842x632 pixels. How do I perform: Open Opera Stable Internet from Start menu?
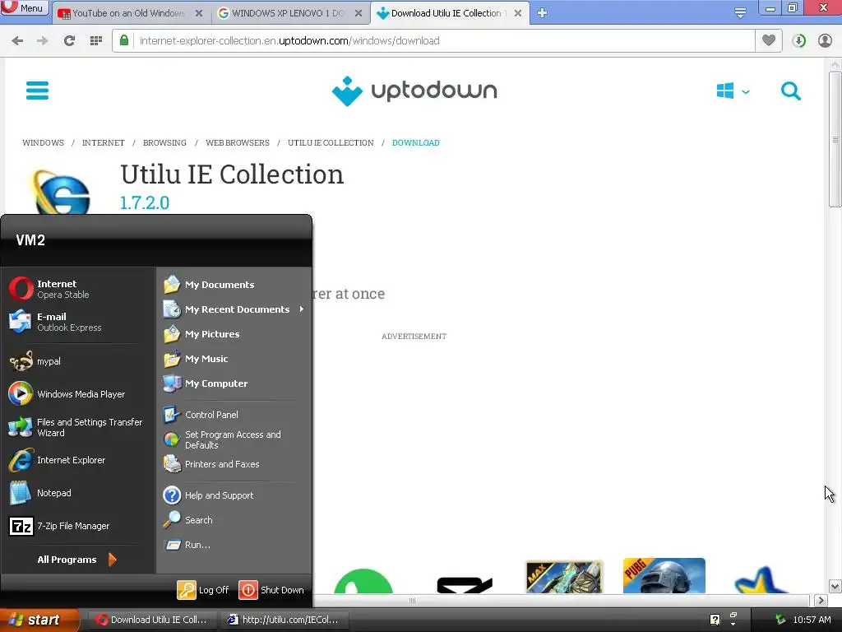click(x=78, y=289)
